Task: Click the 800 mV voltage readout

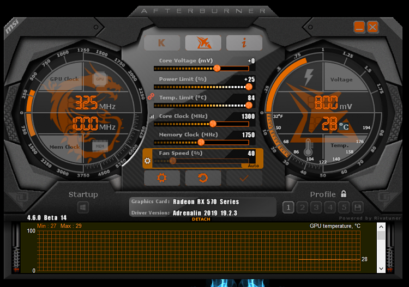Action: click(333, 102)
